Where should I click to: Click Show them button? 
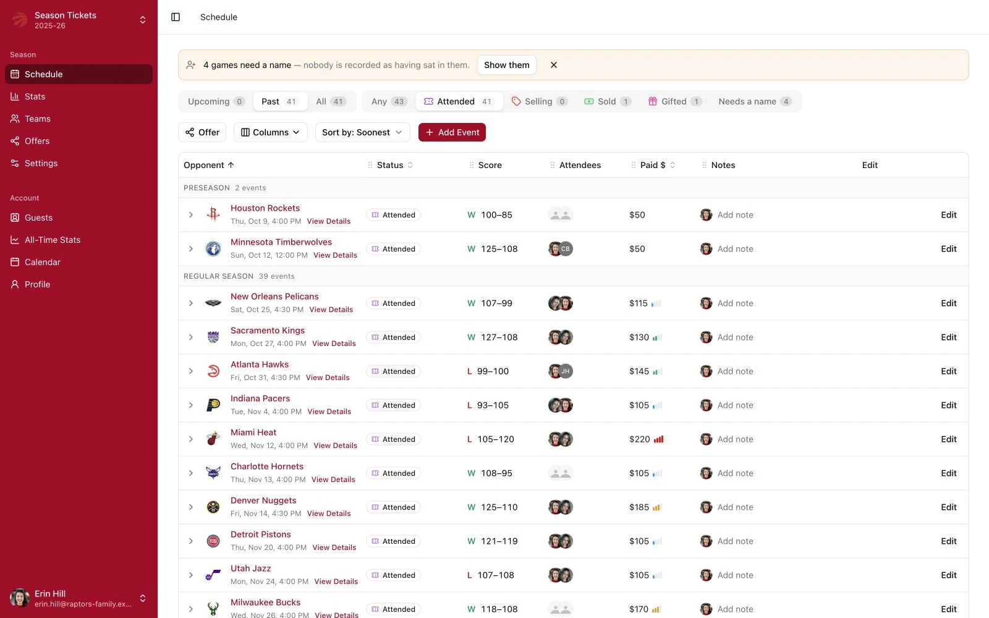click(507, 65)
